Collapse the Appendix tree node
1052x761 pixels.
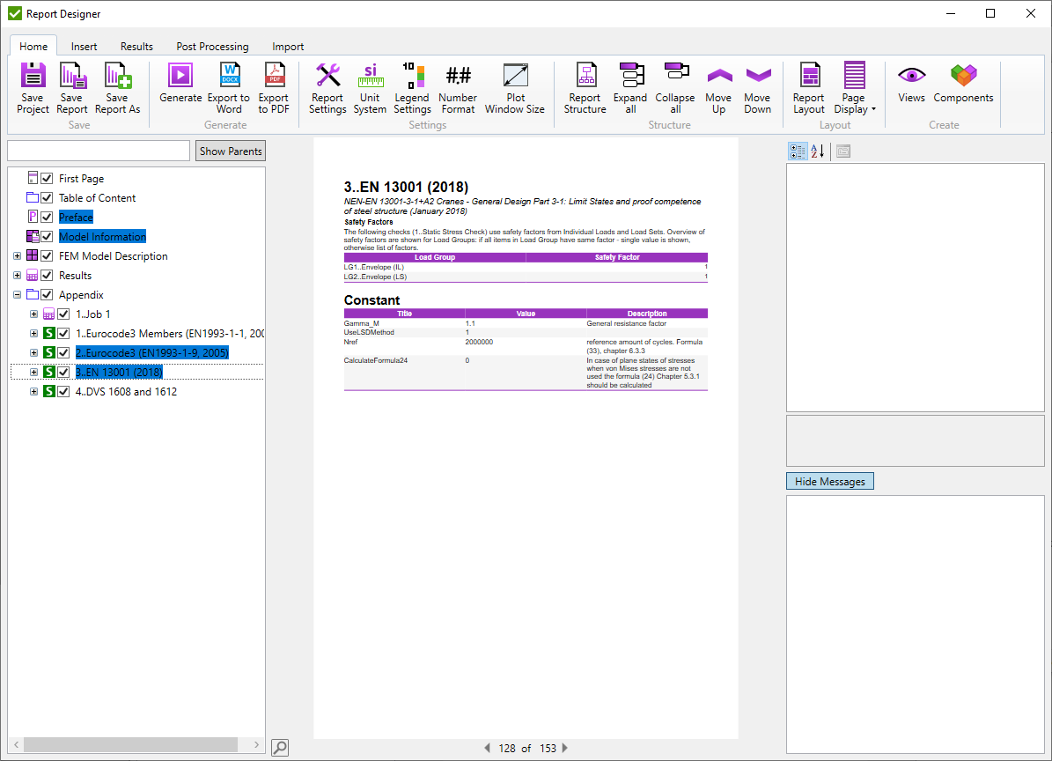(x=18, y=294)
